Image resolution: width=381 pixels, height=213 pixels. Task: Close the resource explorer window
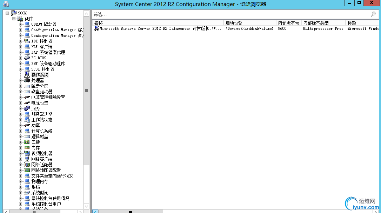click(372, 3)
